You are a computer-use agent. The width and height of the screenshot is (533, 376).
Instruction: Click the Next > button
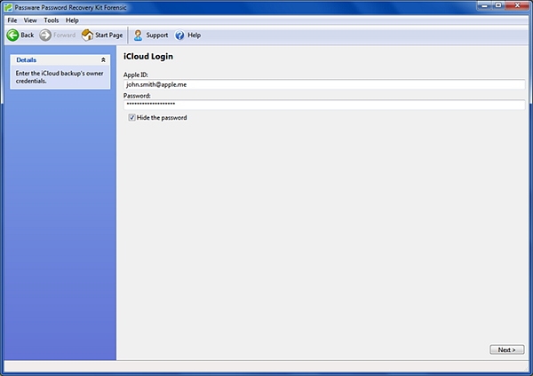point(507,349)
